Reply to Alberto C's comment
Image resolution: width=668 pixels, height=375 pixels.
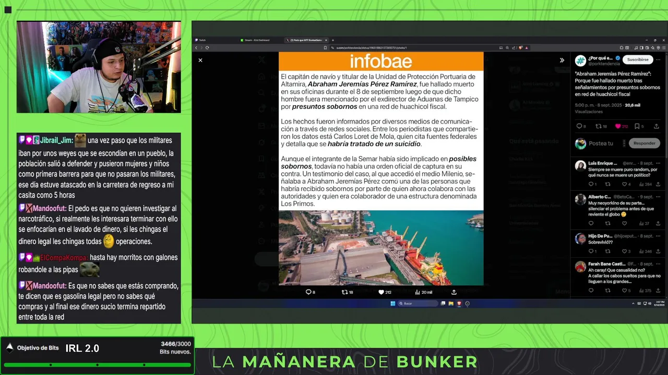[591, 223]
